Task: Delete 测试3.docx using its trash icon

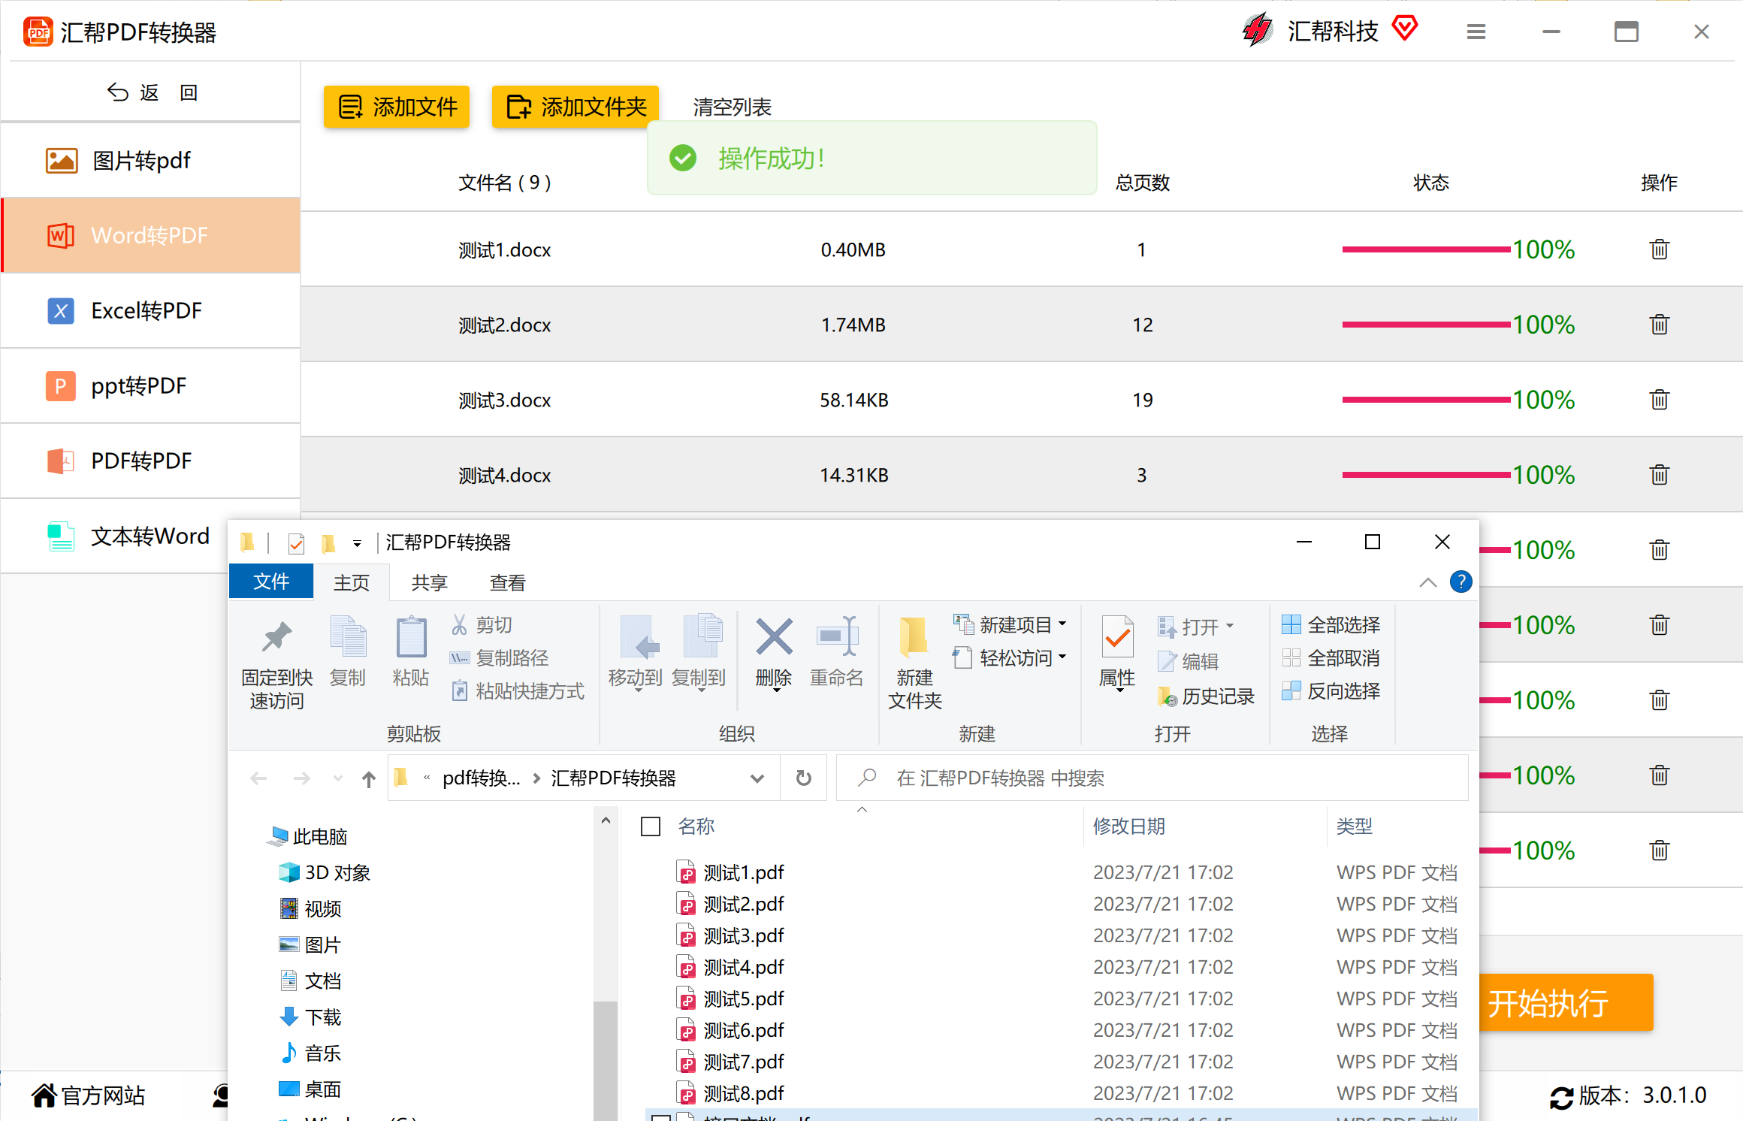Action: [1659, 400]
